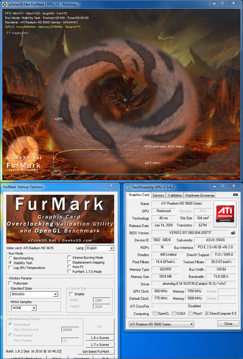Screen dimensions: 243x359
Task: Enable the Custom Size checkbox
Action: (x=71, y=294)
